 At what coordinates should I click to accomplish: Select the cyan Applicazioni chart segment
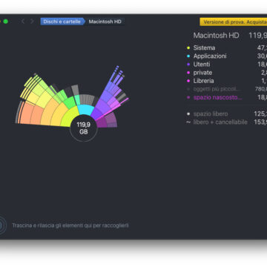(85, 110)
